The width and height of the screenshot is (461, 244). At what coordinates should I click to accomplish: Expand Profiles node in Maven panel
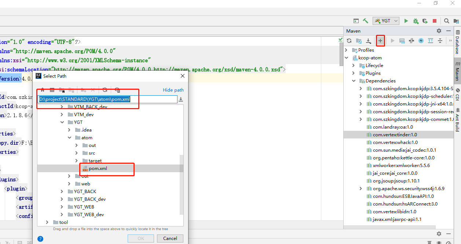pos(347,50)
